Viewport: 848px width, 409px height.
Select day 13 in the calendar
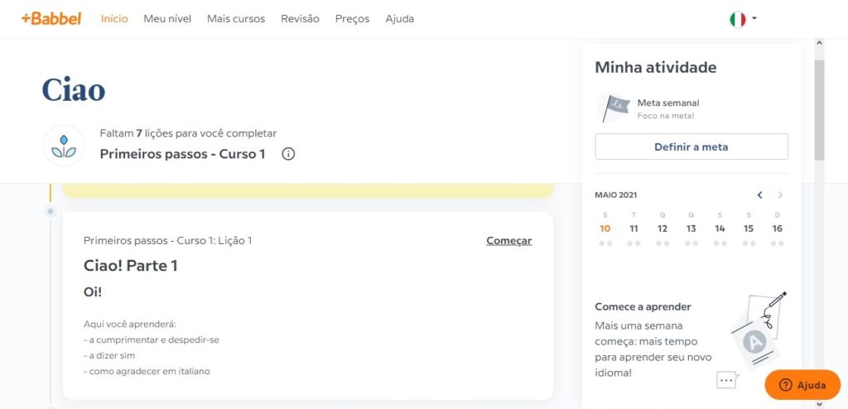(x=691, y=229)
